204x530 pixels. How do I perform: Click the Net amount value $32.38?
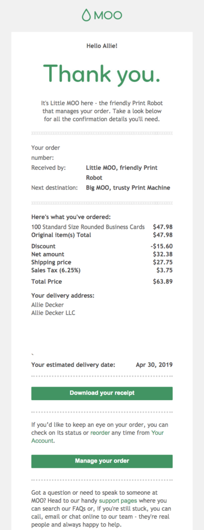coord(163,255)
